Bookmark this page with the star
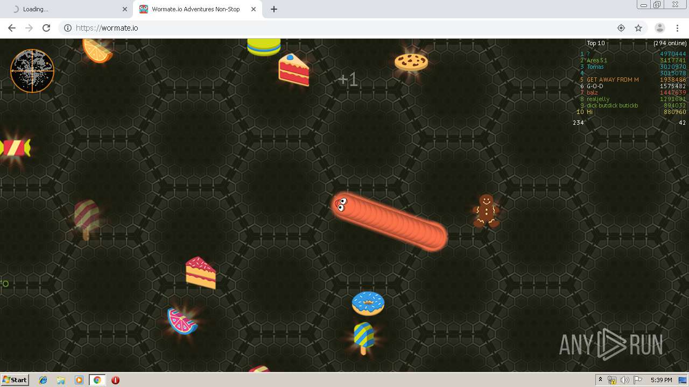 point(638,28)
